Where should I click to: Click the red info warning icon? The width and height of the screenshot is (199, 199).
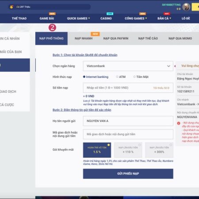pos(179,123)
